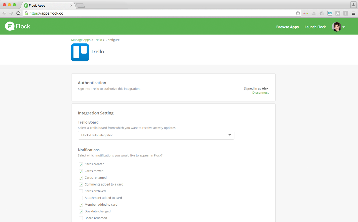This screenshot has height=222, width=358.
Task: Uncheck Member added to card
Action: [x=81, y=205]
